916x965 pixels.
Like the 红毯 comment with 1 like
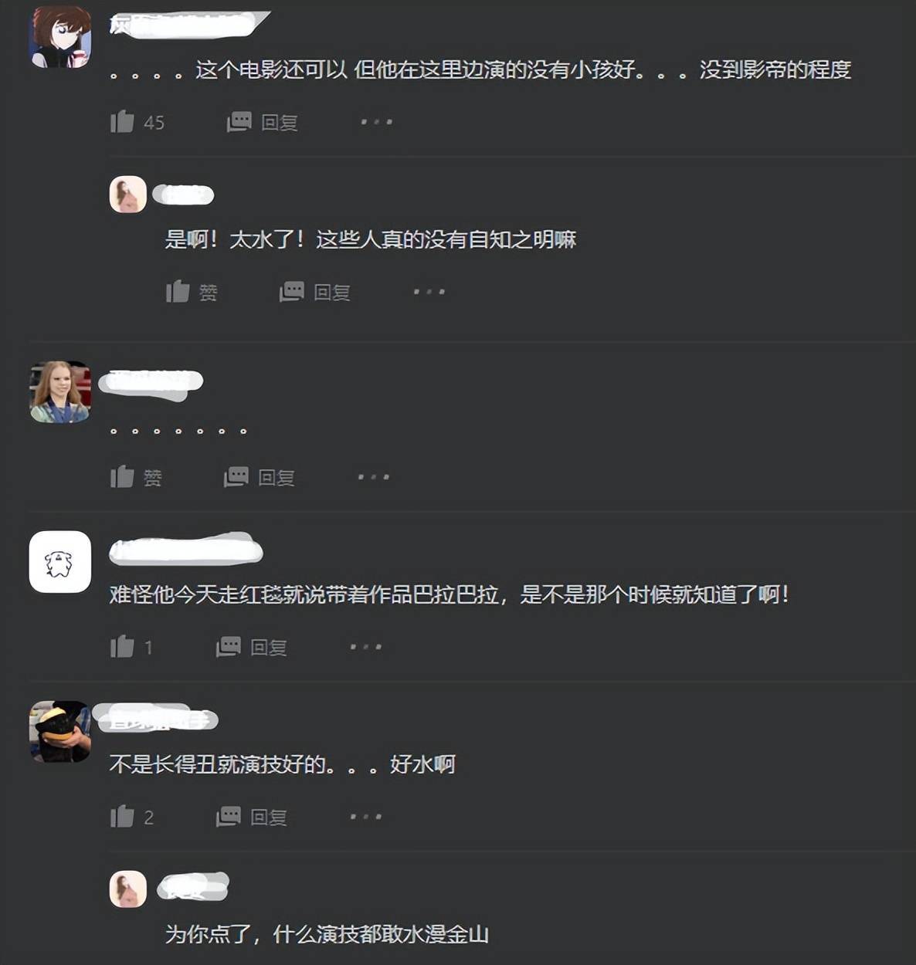tap(131, 647)
